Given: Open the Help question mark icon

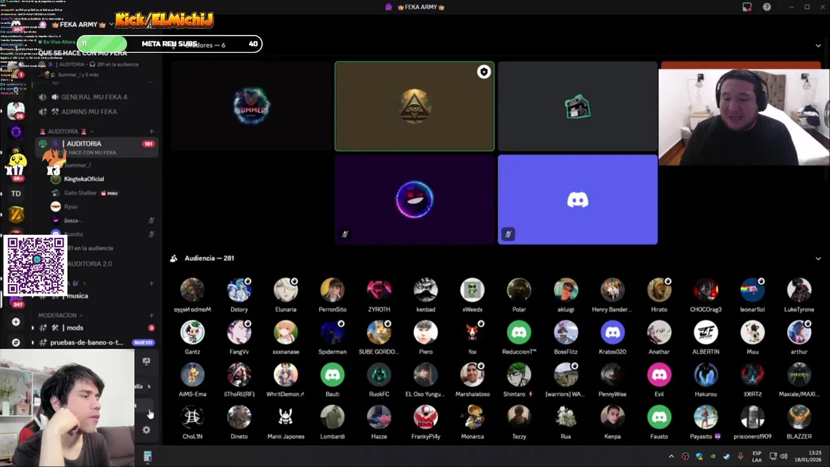Looking at the screenshot, I should [x=767, y=7].
